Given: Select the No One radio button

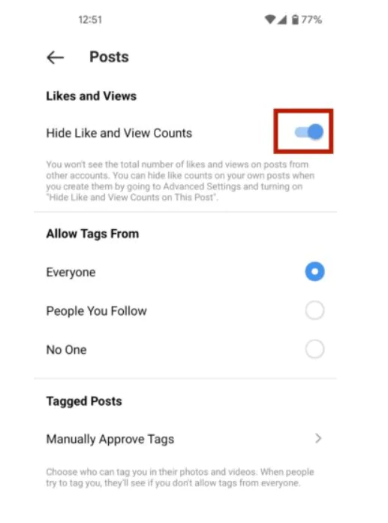Looking at the screenshot, I should (314, 349).
